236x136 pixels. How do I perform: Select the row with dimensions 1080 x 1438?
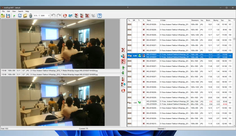(x=180, y=87)
